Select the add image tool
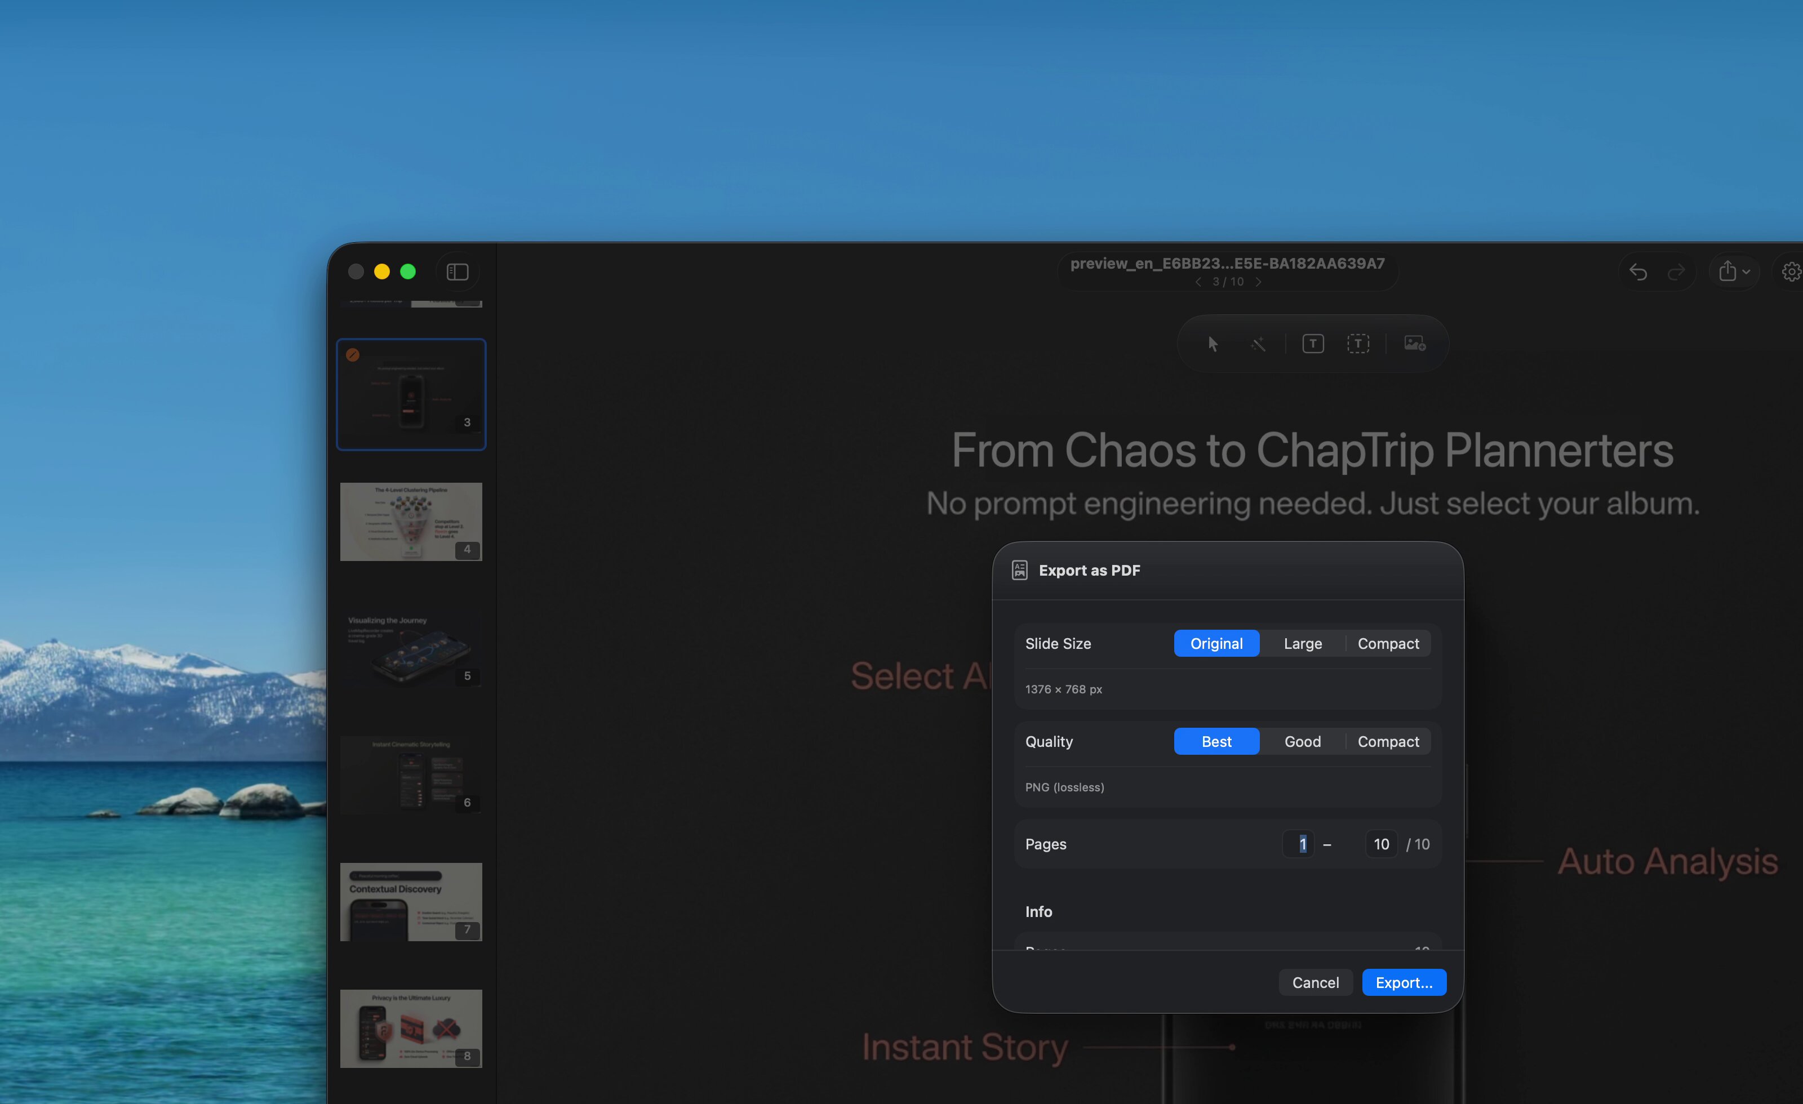The height and width of the screenshot is (1104, 1803). pyautogui.click(x=1414, y=344)
